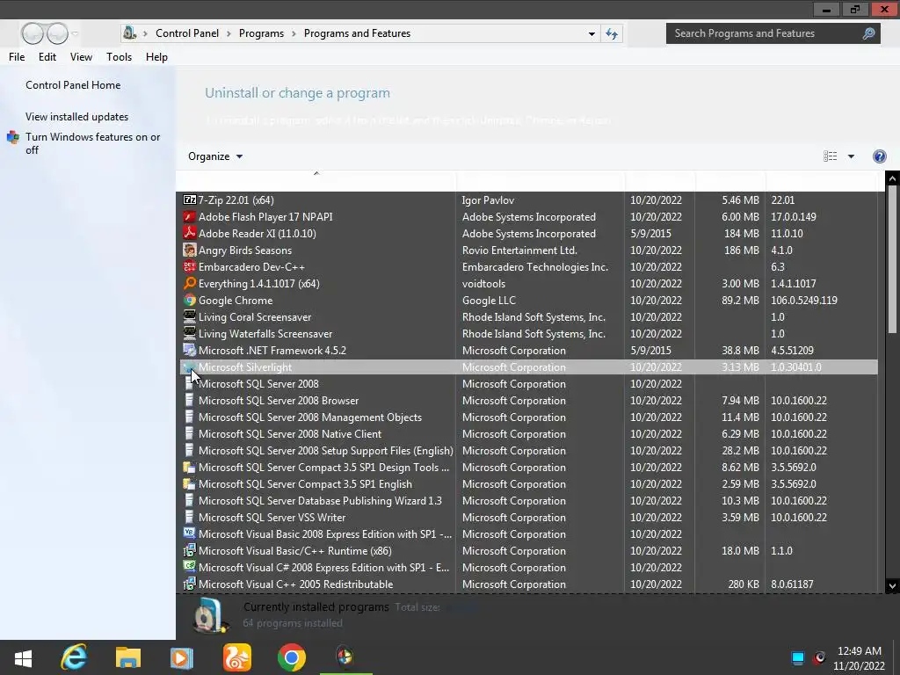Viewport: 900px width, 675px height.
Task: Click the vertical scrollbar thumb
Action: (x=892, y=259)
